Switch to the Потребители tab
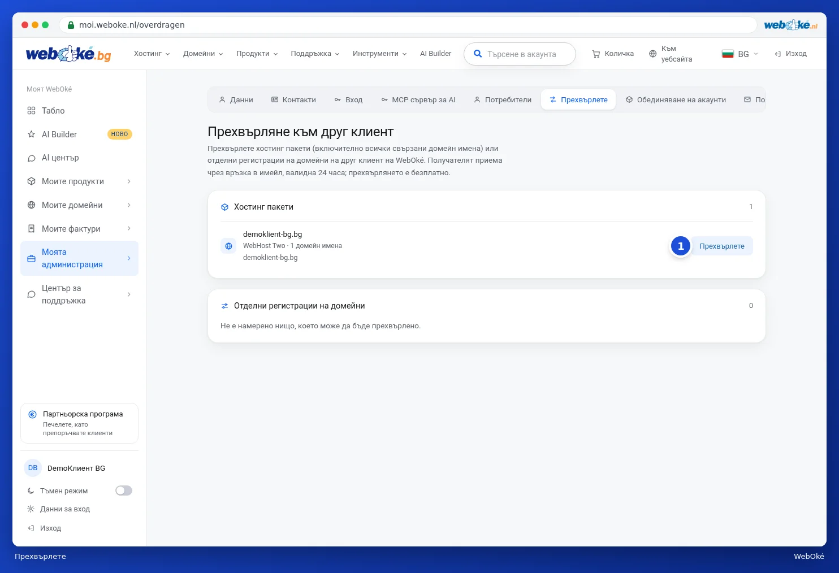This screenshot has width=839, height=573. [503, 99]
